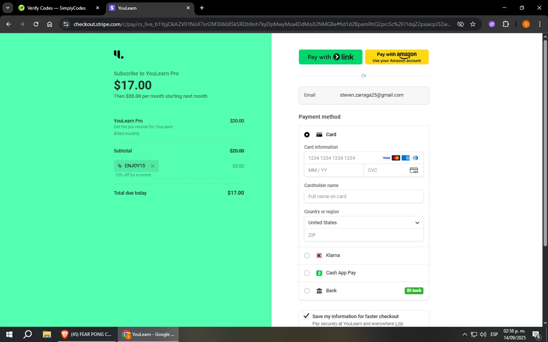
Task: Click the Klarna logo icon
Action: pos(319,256)
